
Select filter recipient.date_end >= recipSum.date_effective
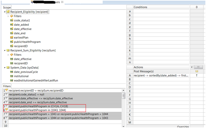pos(65,102)
